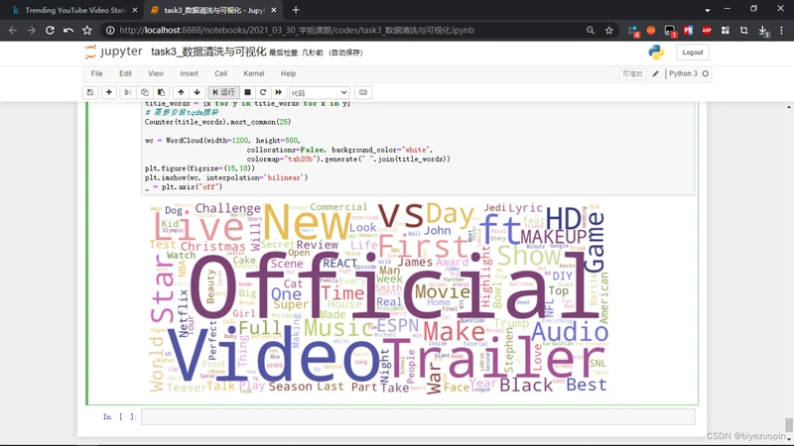Rename notebook title task3_数据清洗与可视化

click(208, 52)
